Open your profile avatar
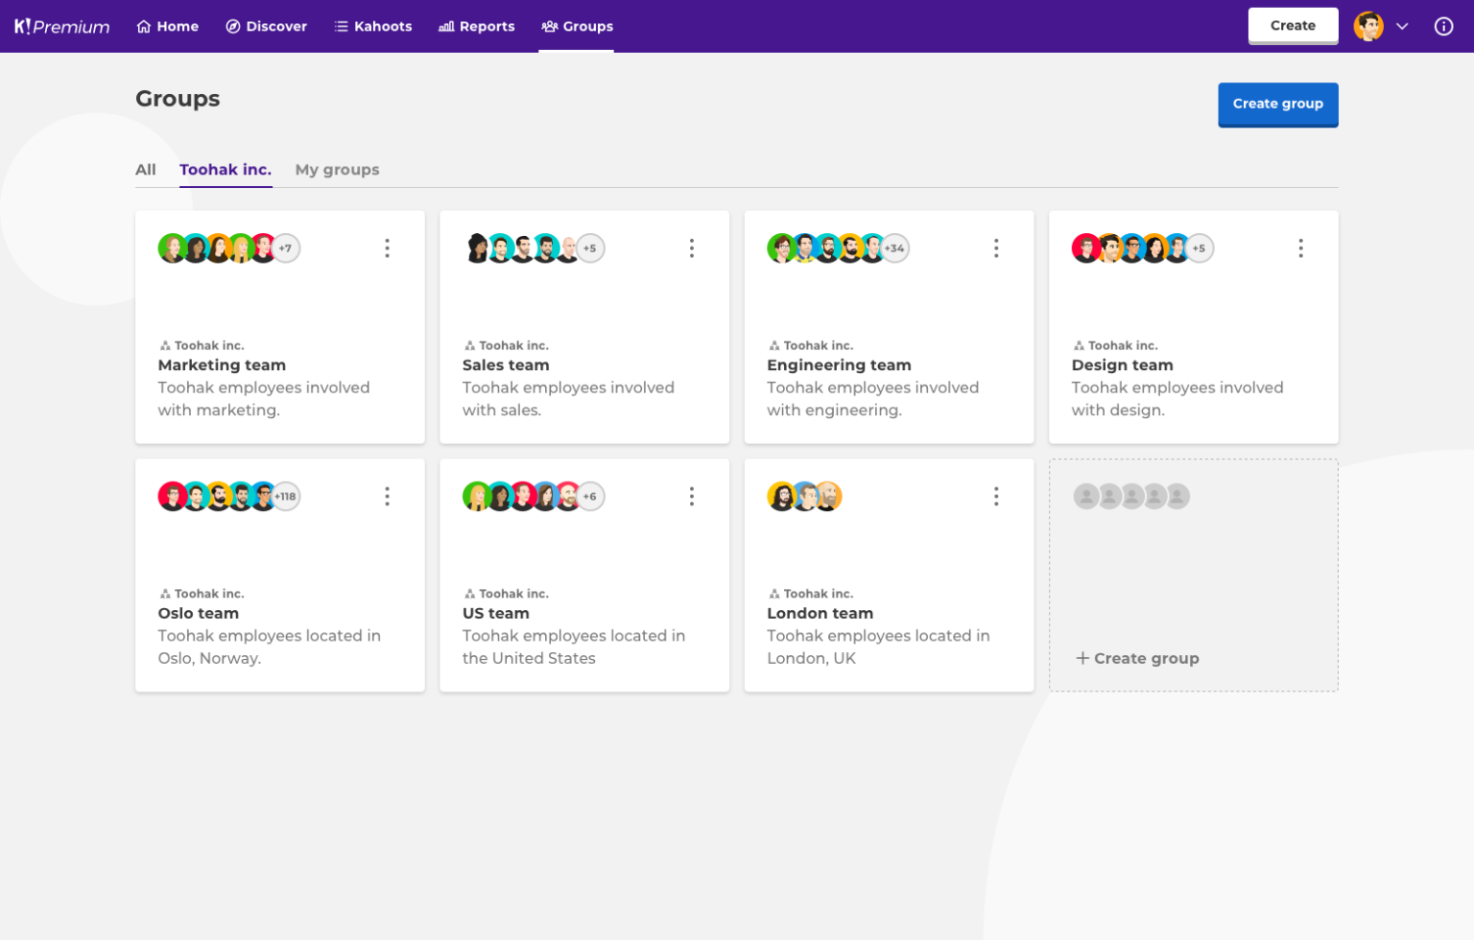1474x940 pixels. 1368,26
